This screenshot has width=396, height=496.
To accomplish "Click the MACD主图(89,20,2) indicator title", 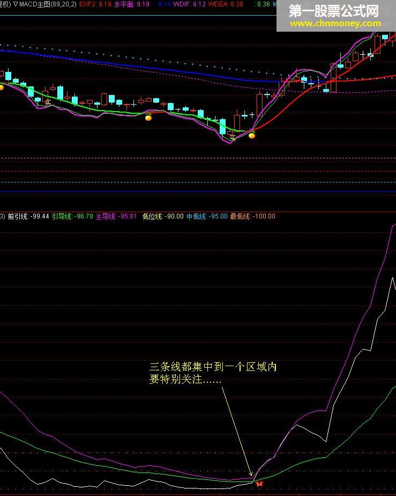I will (48, 4).
